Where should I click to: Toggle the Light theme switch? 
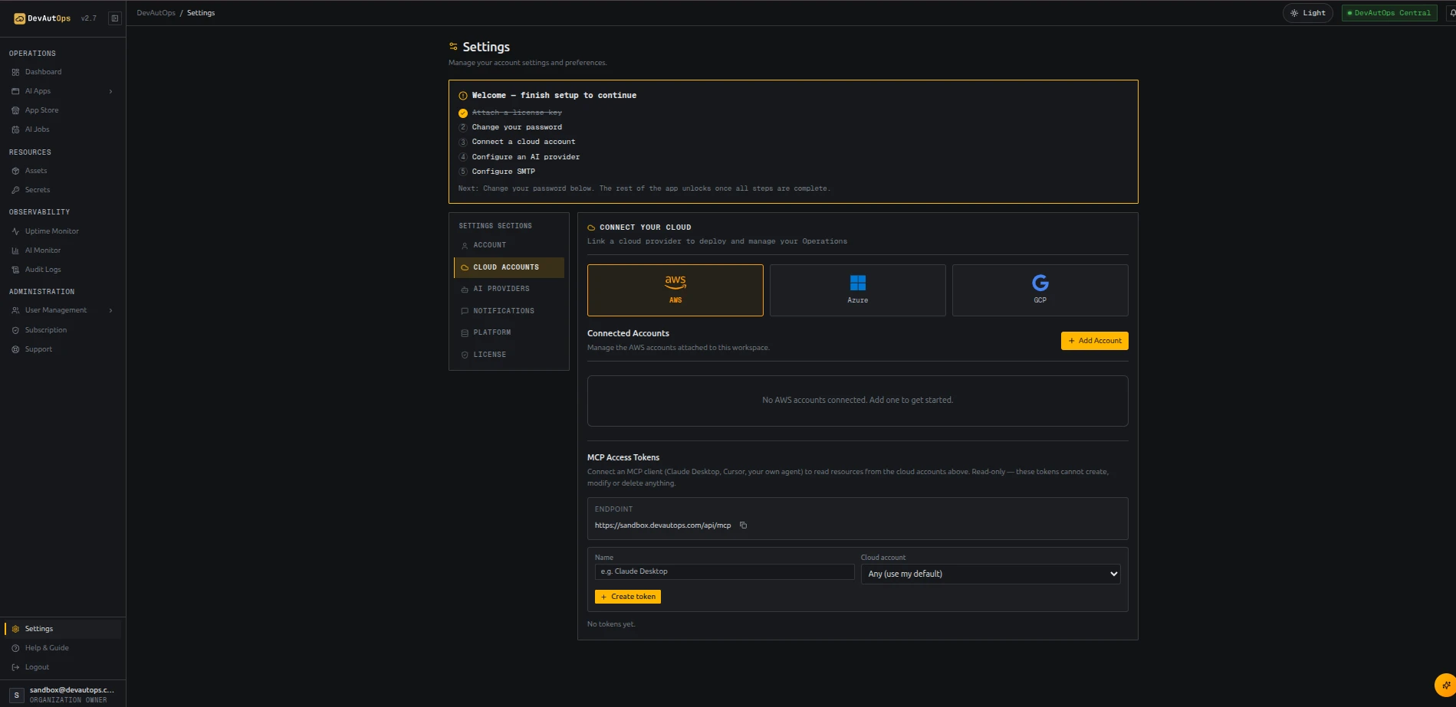(1308, 13)
